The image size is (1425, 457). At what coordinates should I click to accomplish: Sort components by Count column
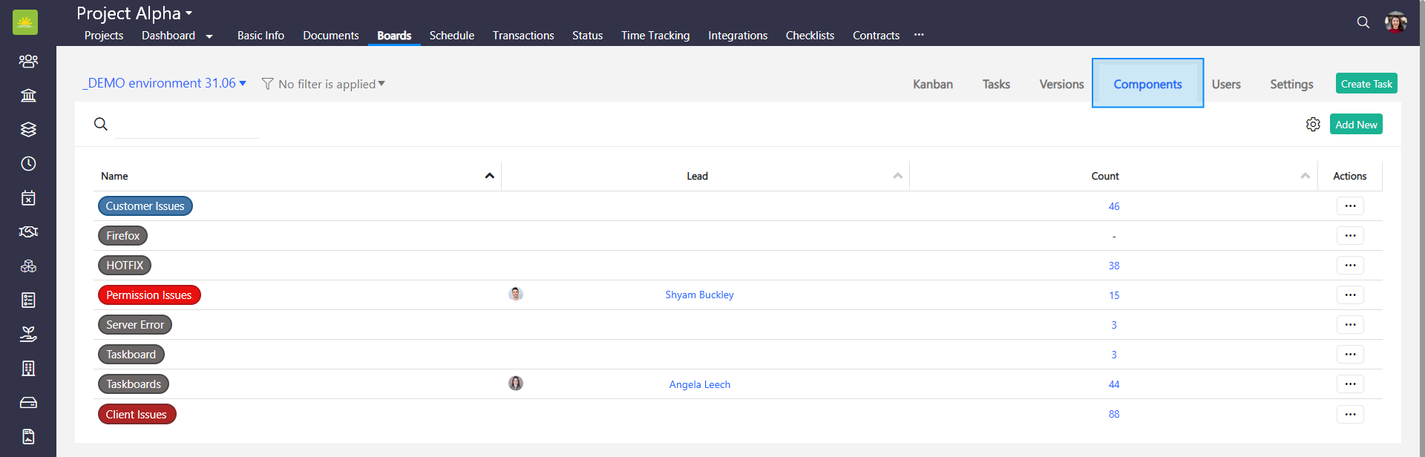click(1305, 176)
